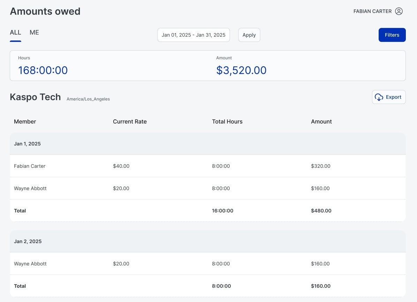Click the Filters button
This screenshot has width=417, height=302.
pyautogui.click(x=392, y=35)
